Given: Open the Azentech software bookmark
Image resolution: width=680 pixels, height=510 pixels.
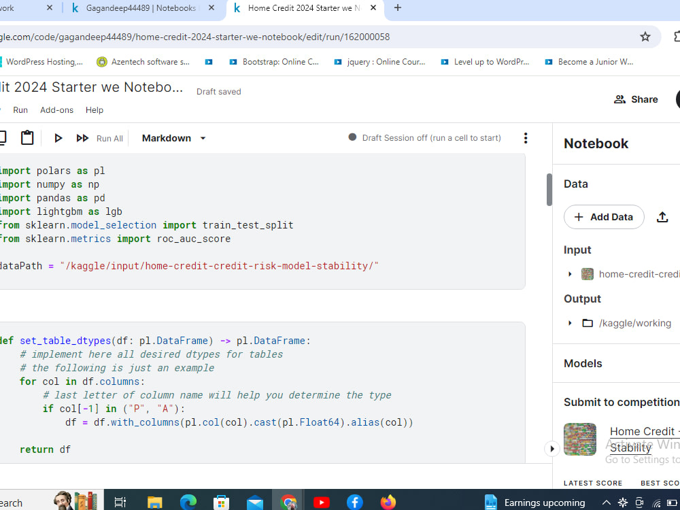Looking at the screenshot, I should tap(143, 62).
